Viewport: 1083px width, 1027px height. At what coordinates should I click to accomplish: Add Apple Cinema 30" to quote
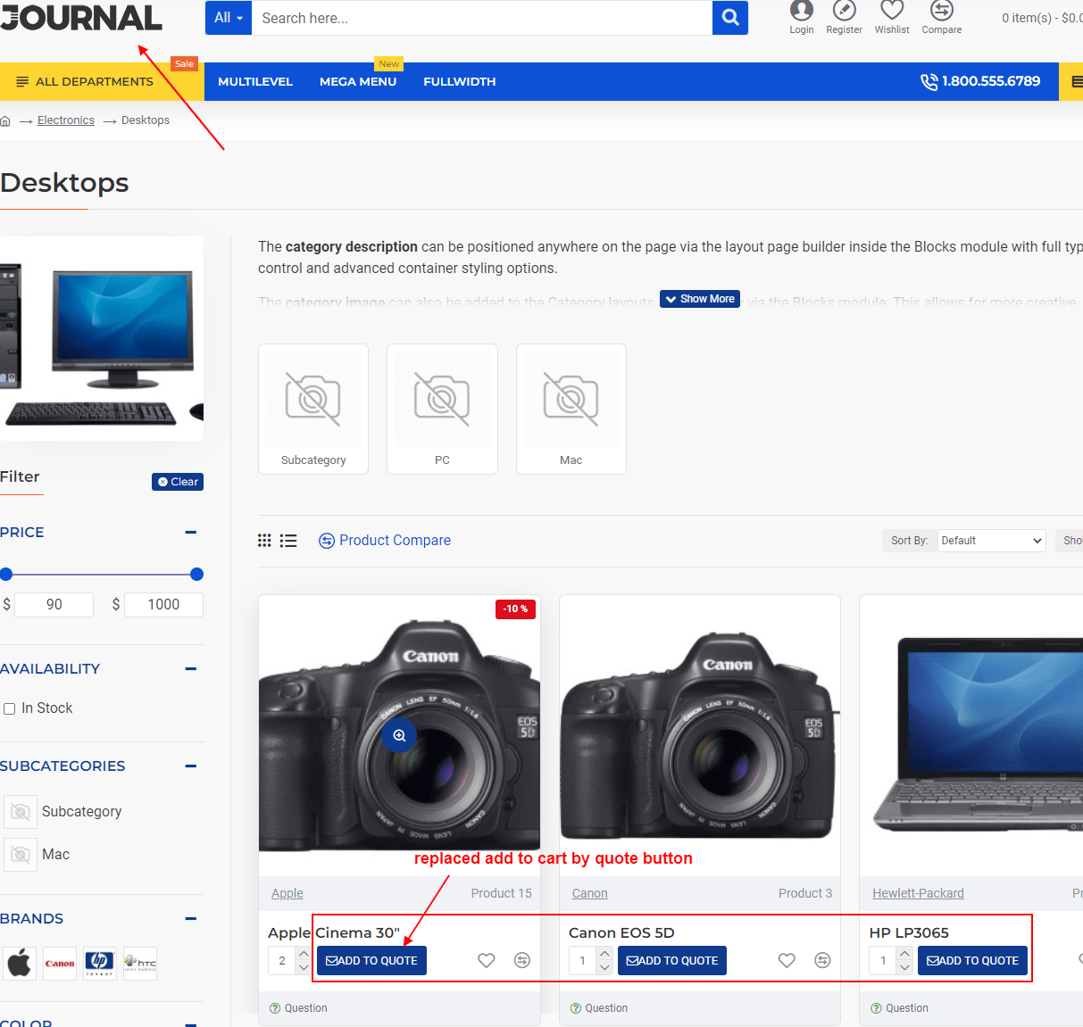pyautogui.click(x=371, y=961)
